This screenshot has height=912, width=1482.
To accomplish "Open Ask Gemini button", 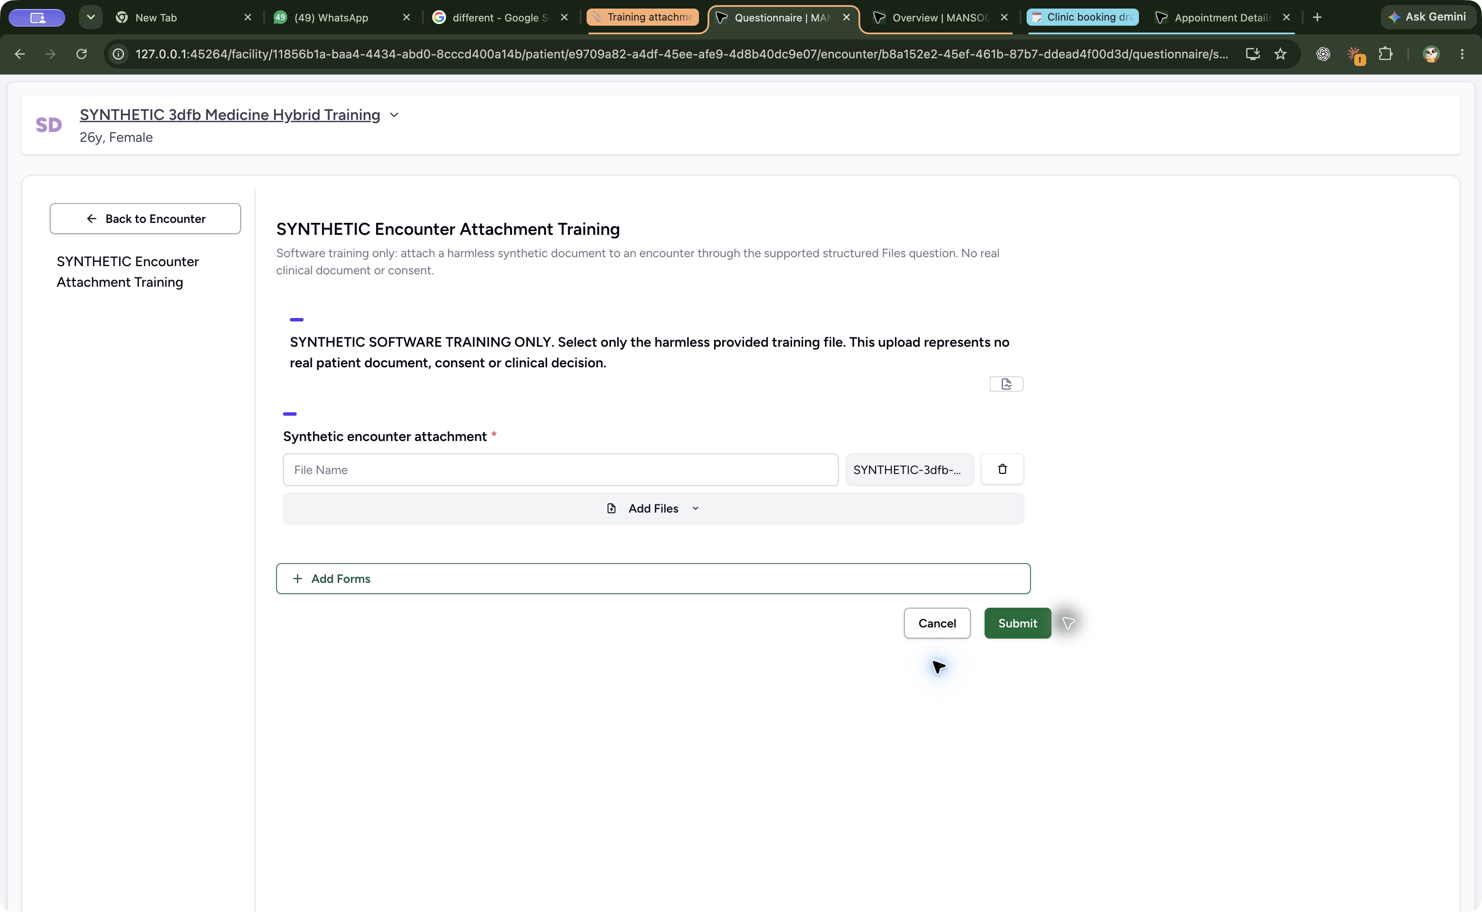I will tap(1427, 18).
